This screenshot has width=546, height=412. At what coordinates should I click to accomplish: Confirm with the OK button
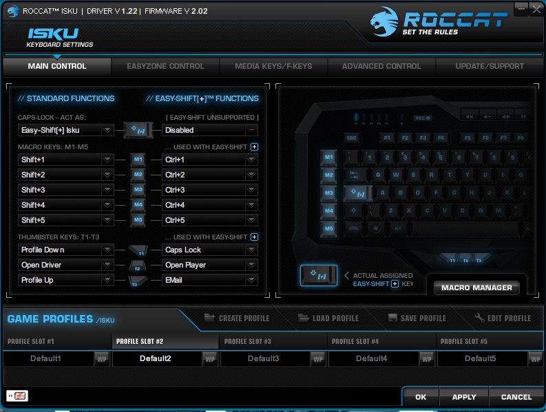[421, 397]
